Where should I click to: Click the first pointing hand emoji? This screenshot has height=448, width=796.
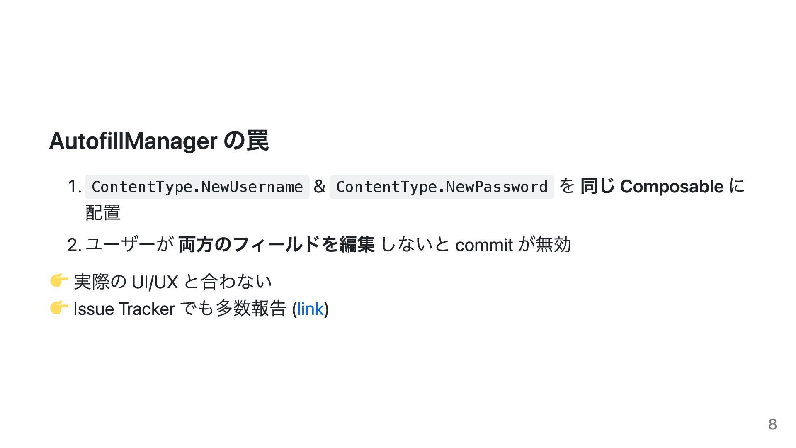pyautogui.click(x=58, y=281)
